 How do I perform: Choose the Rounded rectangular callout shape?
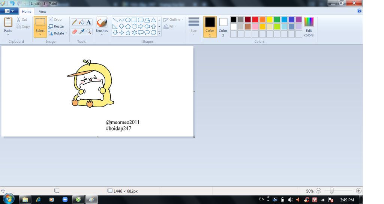[141, 33]
